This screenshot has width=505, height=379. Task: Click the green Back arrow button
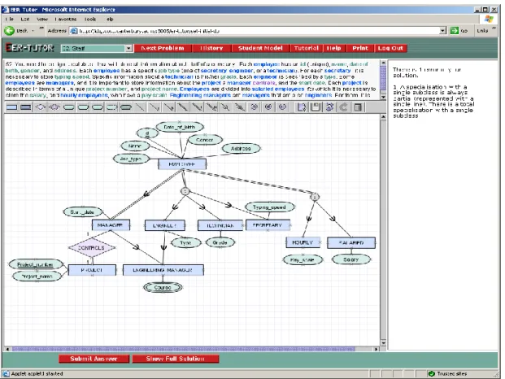pos(9,31)
